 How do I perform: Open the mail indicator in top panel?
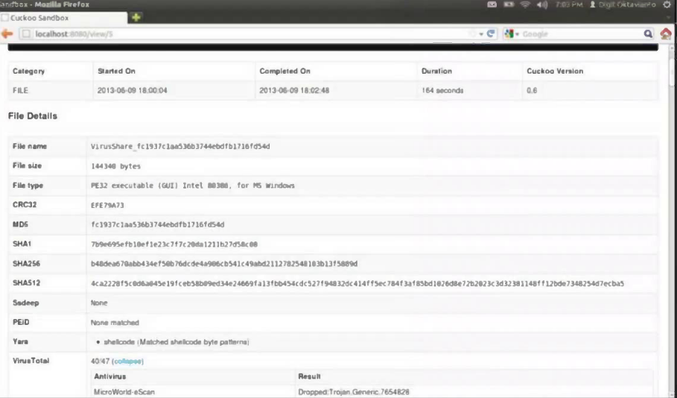click(492, 4)
